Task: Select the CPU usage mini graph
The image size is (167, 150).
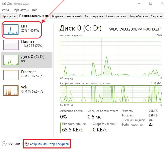Action: click(11, 29)
